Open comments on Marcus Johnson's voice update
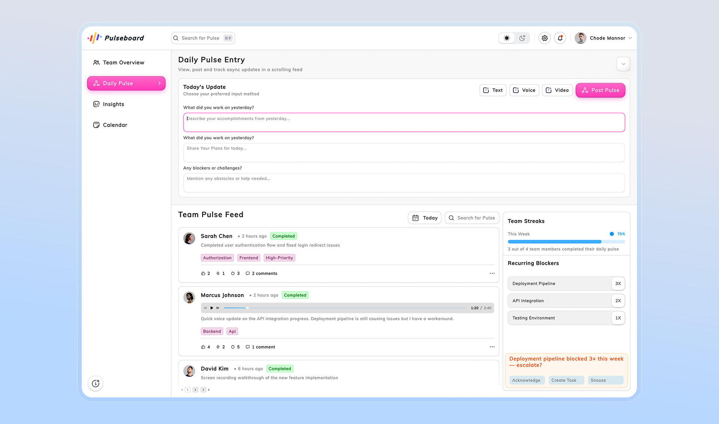The width and height of the screenshot is (719, 424). pos(260,347)
